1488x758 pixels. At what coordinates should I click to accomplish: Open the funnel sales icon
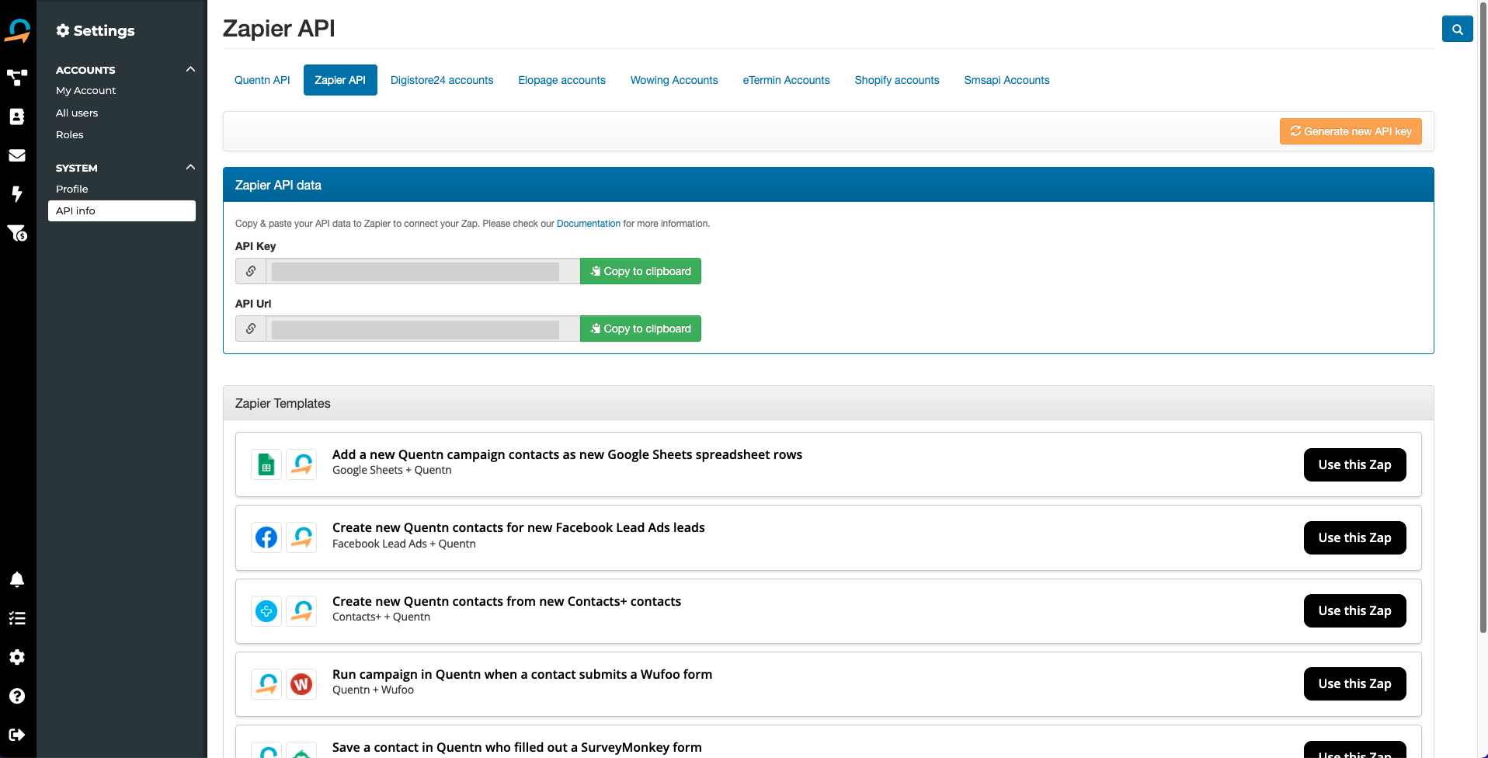(x=17, y=233)
